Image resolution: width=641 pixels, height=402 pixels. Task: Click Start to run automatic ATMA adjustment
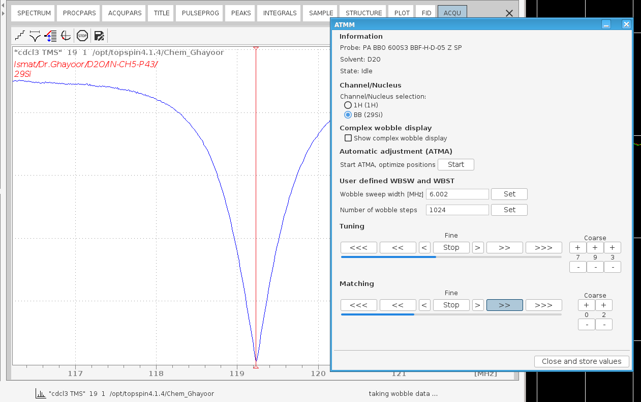(x=455, y=164)
